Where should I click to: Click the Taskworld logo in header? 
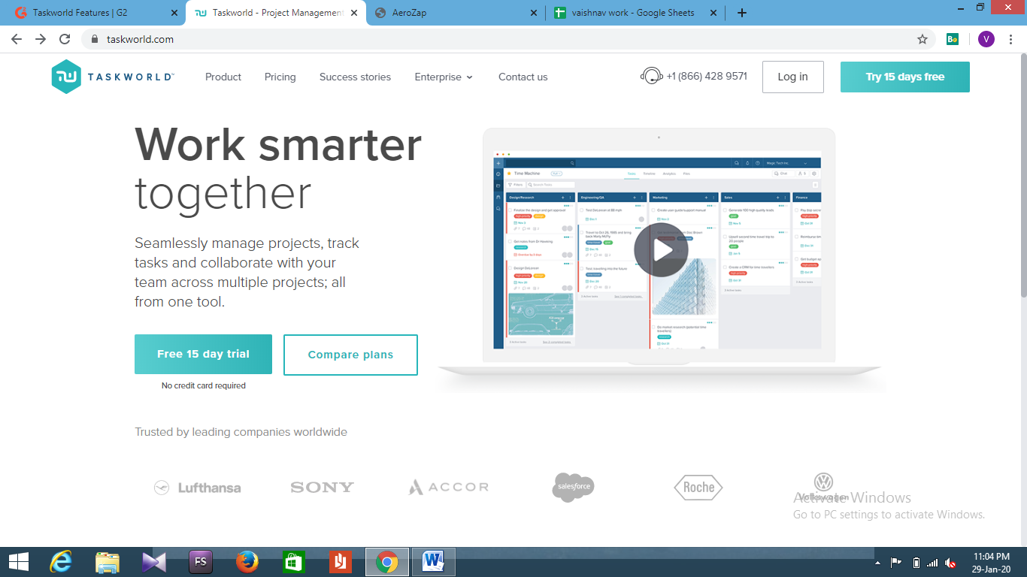coord(113,77)
